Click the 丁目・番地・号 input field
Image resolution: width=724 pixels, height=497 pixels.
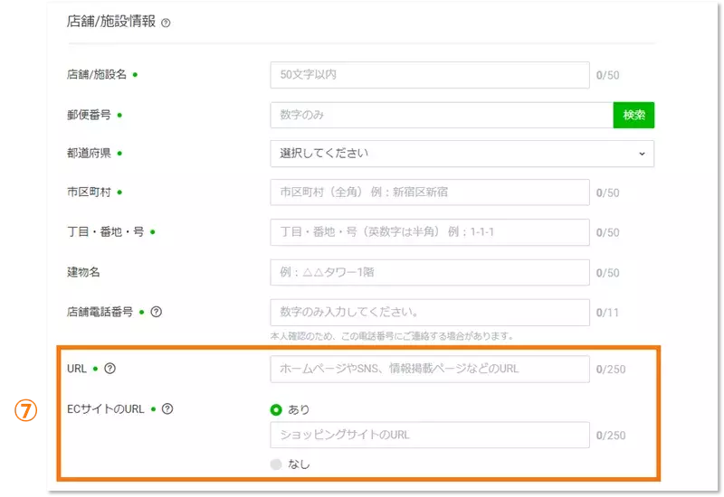(430, 232)
